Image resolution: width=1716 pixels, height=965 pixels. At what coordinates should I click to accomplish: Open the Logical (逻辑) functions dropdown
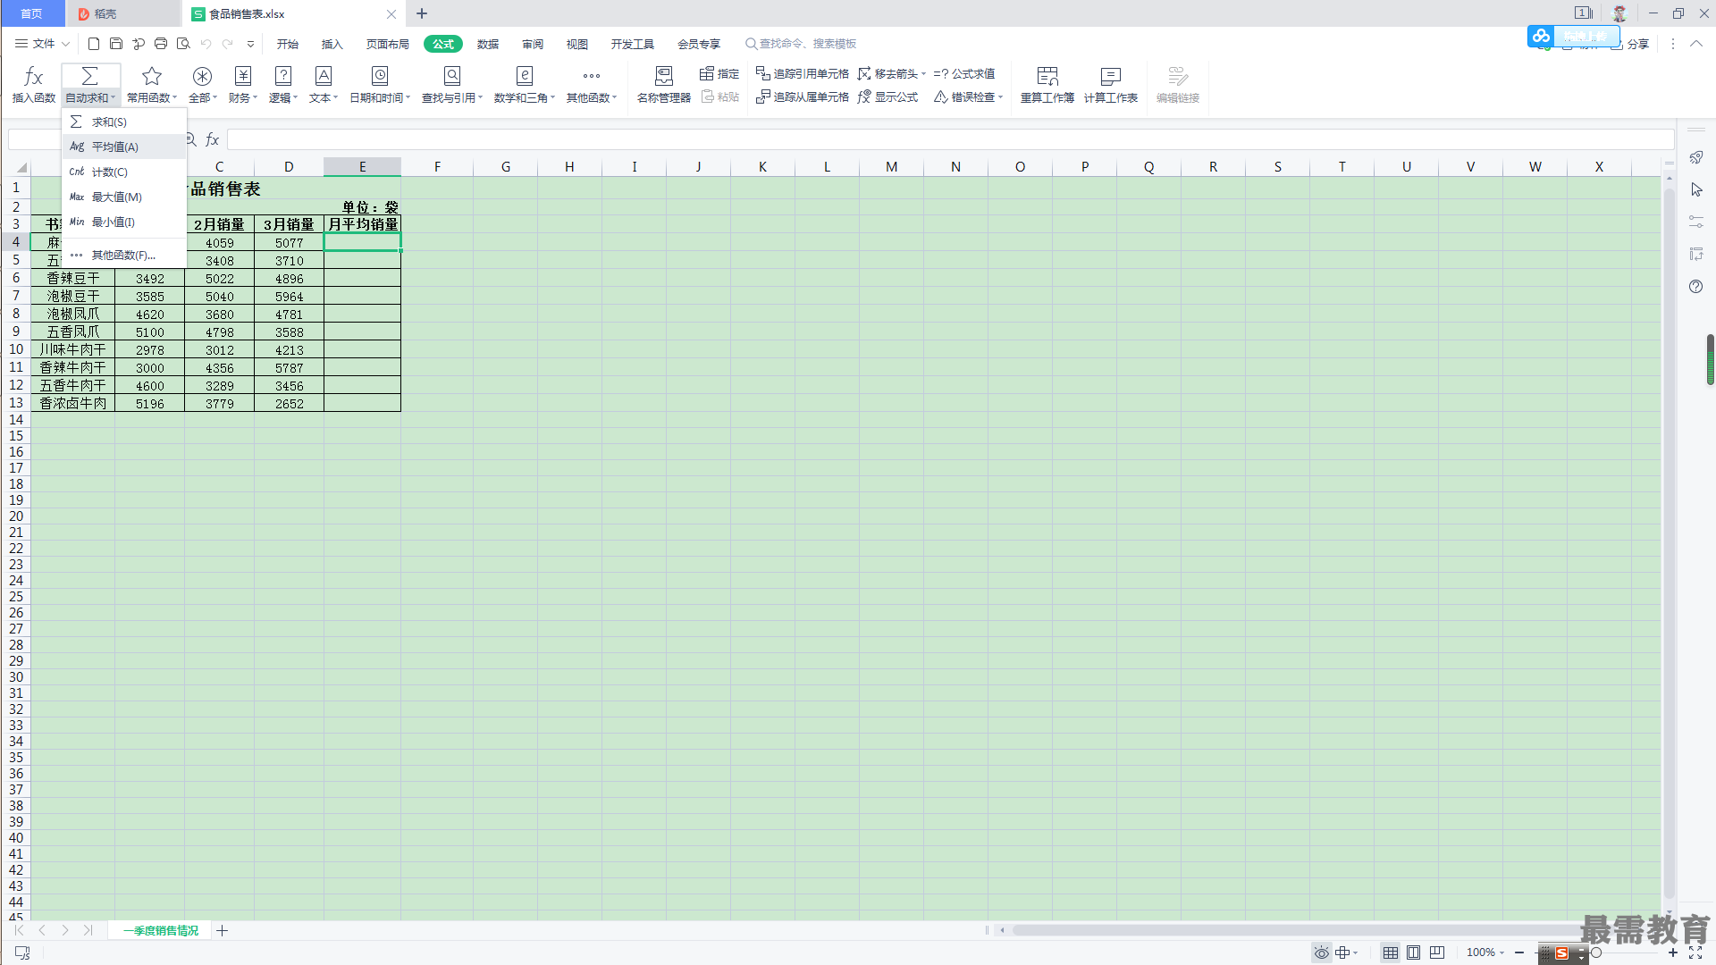click(x=283, y=85)
